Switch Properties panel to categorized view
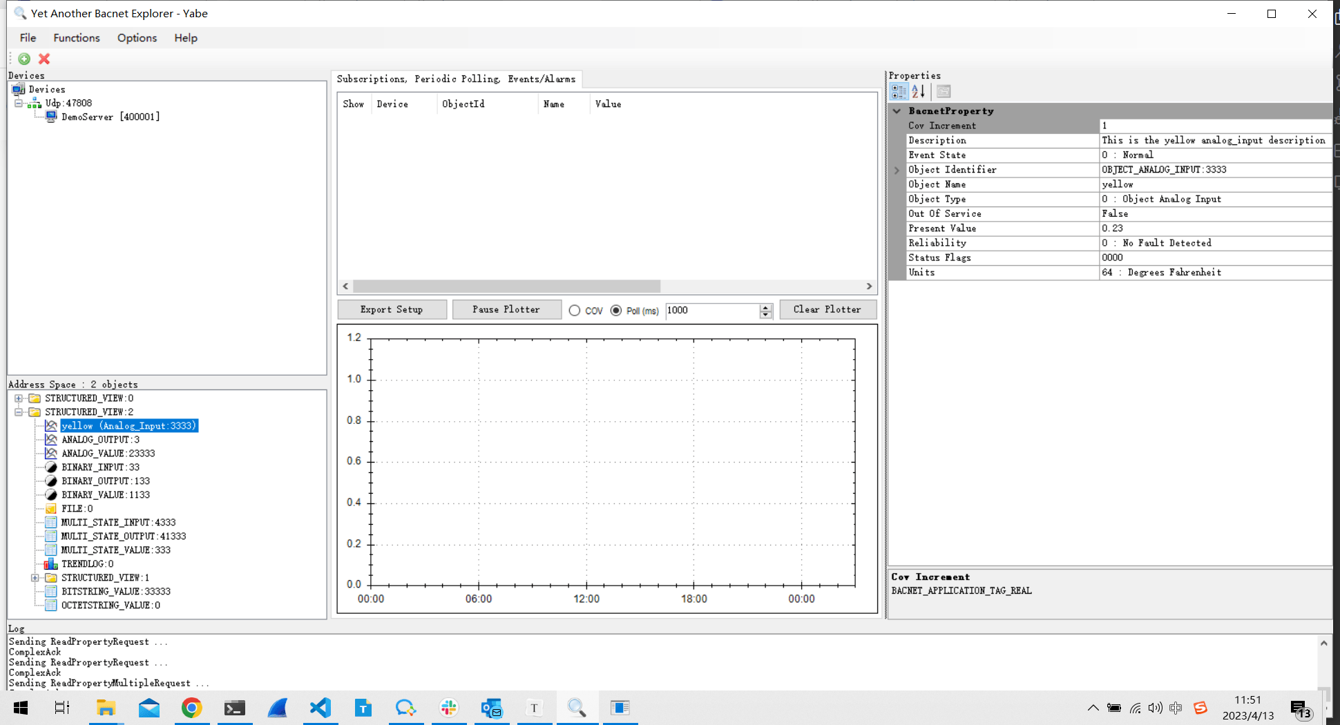Viewport: 1340px width, 725px height. pos(899,90)
